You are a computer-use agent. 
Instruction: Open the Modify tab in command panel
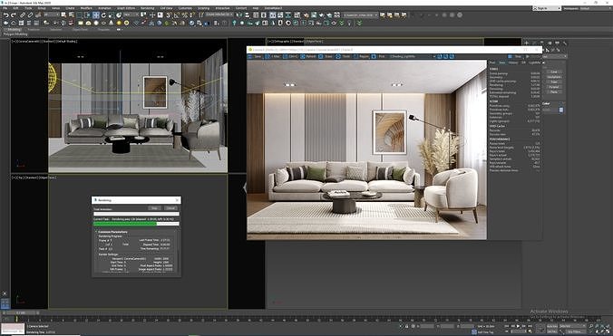534,43
